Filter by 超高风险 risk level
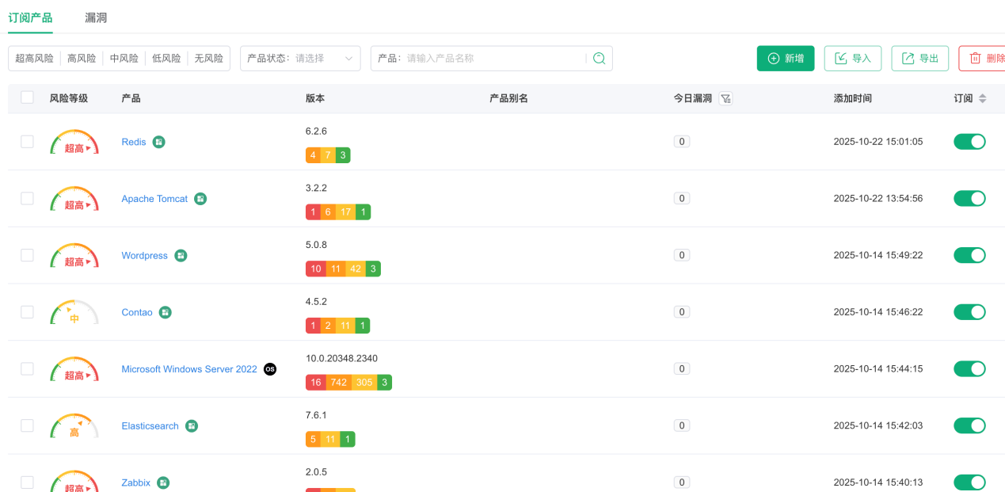Image resolution: width=1005 pixels, height=492 pixels. (x=35, y=58)
